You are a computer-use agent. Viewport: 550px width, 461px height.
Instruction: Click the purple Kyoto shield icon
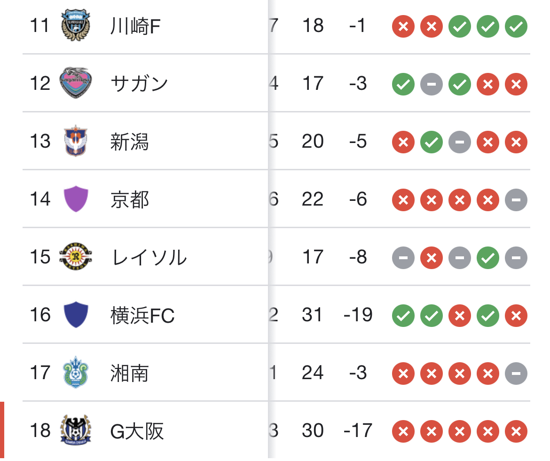point(76,199)
